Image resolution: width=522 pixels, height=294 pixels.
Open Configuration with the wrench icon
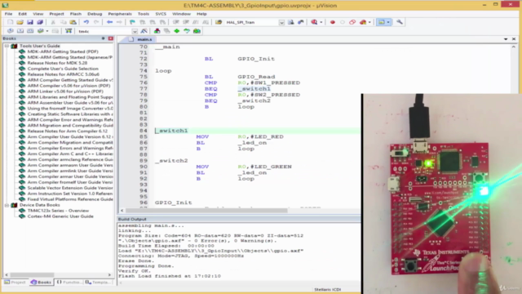400,22
